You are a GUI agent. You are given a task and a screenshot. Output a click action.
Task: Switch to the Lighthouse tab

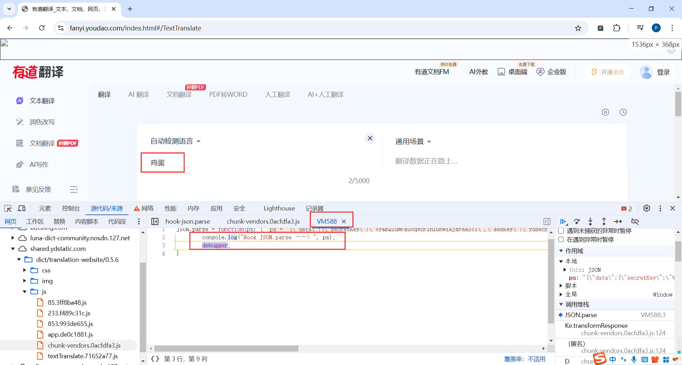pos(279,208)
